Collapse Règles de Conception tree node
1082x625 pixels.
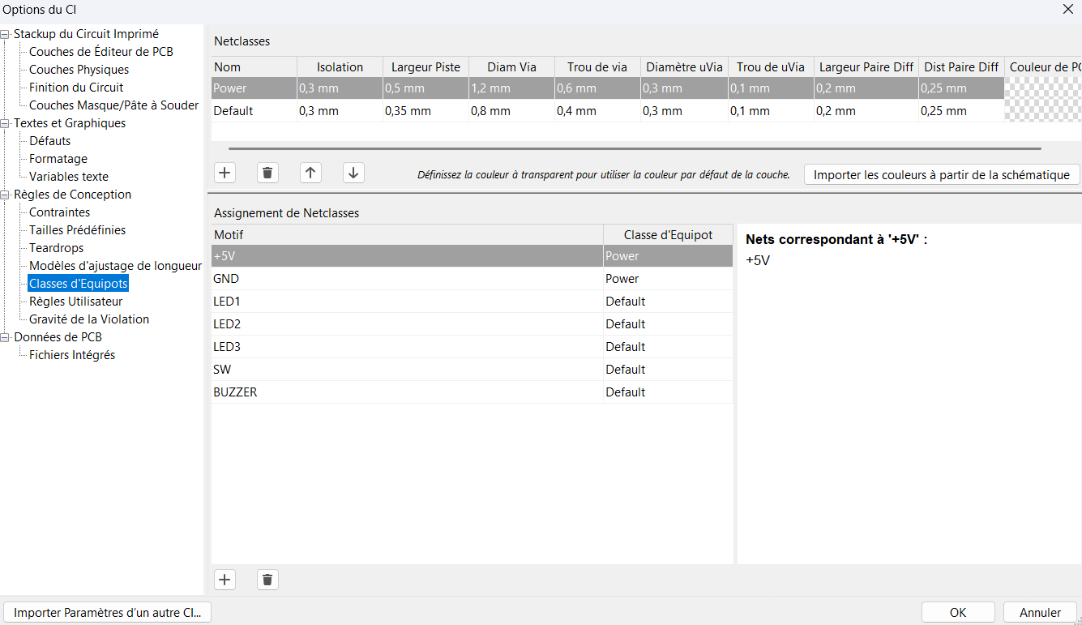(x=6, y=195)
